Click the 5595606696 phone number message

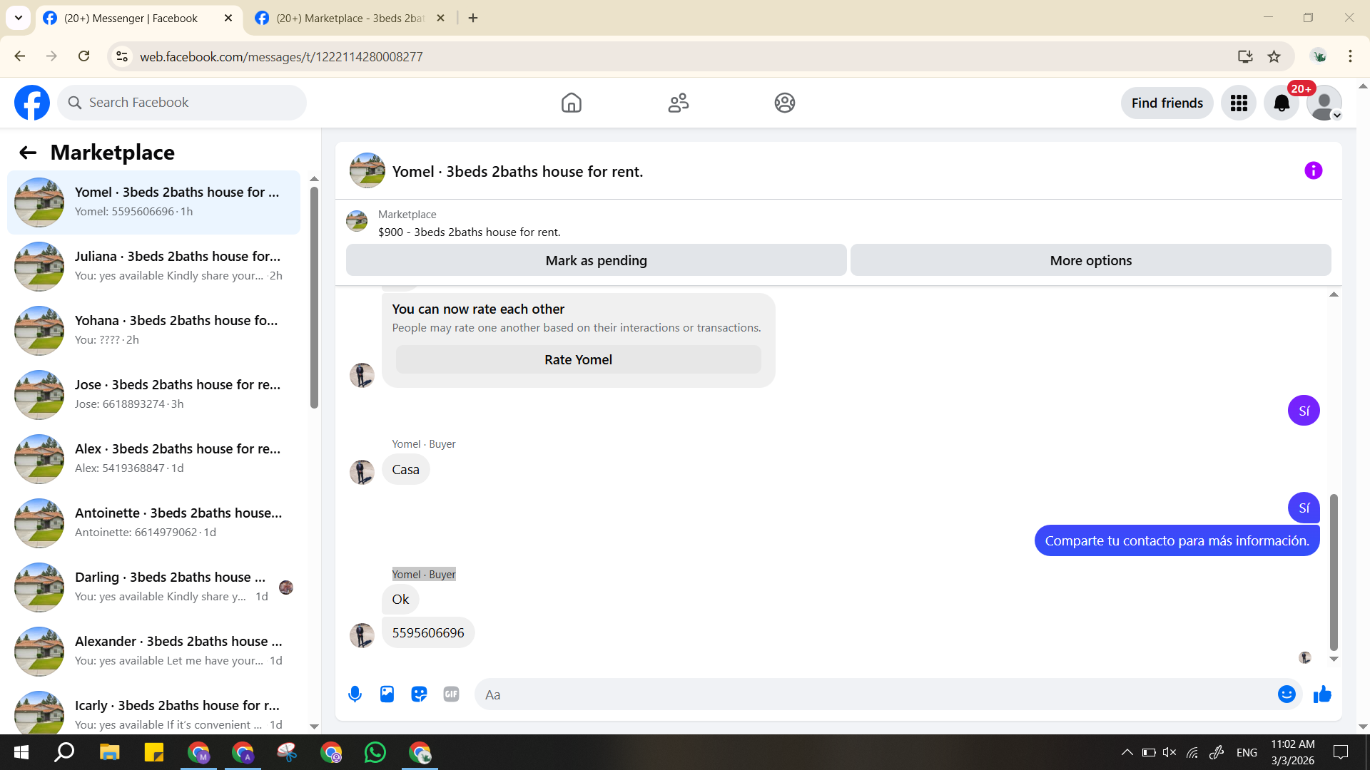coord(428,632)
